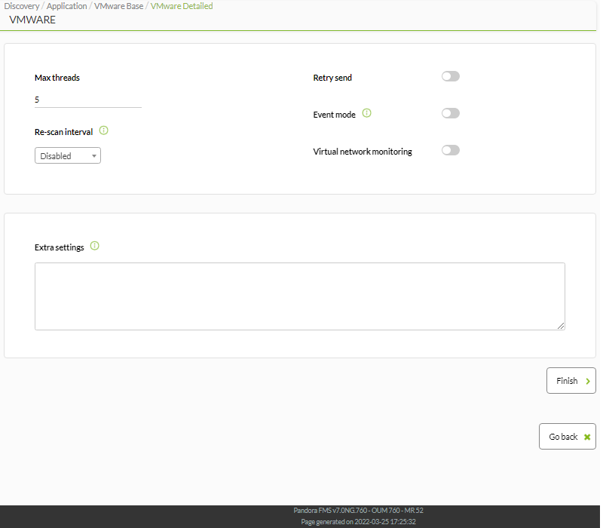Viewport: 603px width, 528px height.
Task: Click the Extra settings info icon
Action: pos(95,246)
